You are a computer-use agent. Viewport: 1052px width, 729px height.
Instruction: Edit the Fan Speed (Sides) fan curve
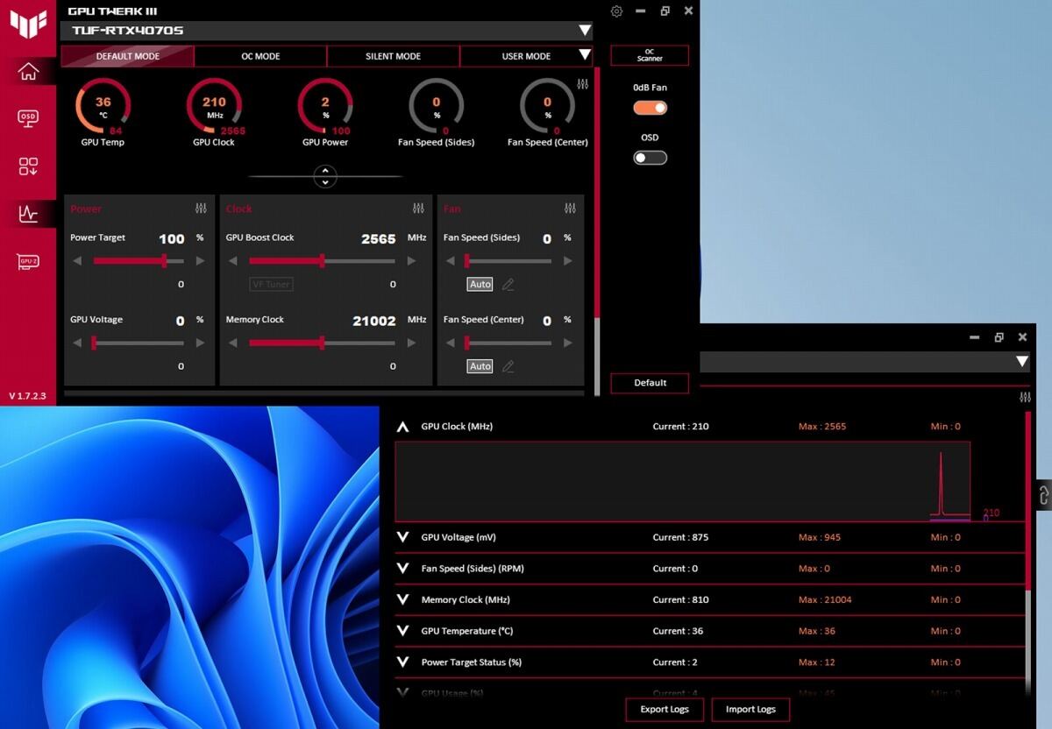pyautogui.click(x=508, y=284)
